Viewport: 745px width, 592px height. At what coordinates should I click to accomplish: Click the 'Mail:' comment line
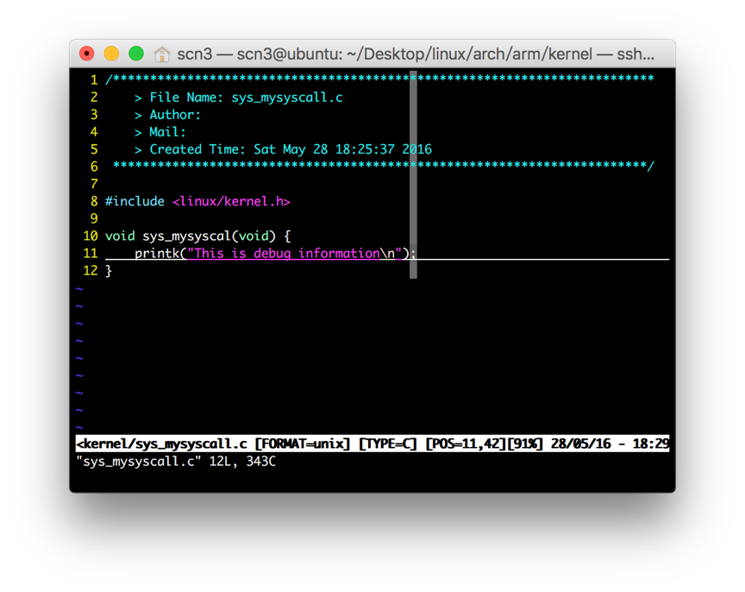(160, 132)
